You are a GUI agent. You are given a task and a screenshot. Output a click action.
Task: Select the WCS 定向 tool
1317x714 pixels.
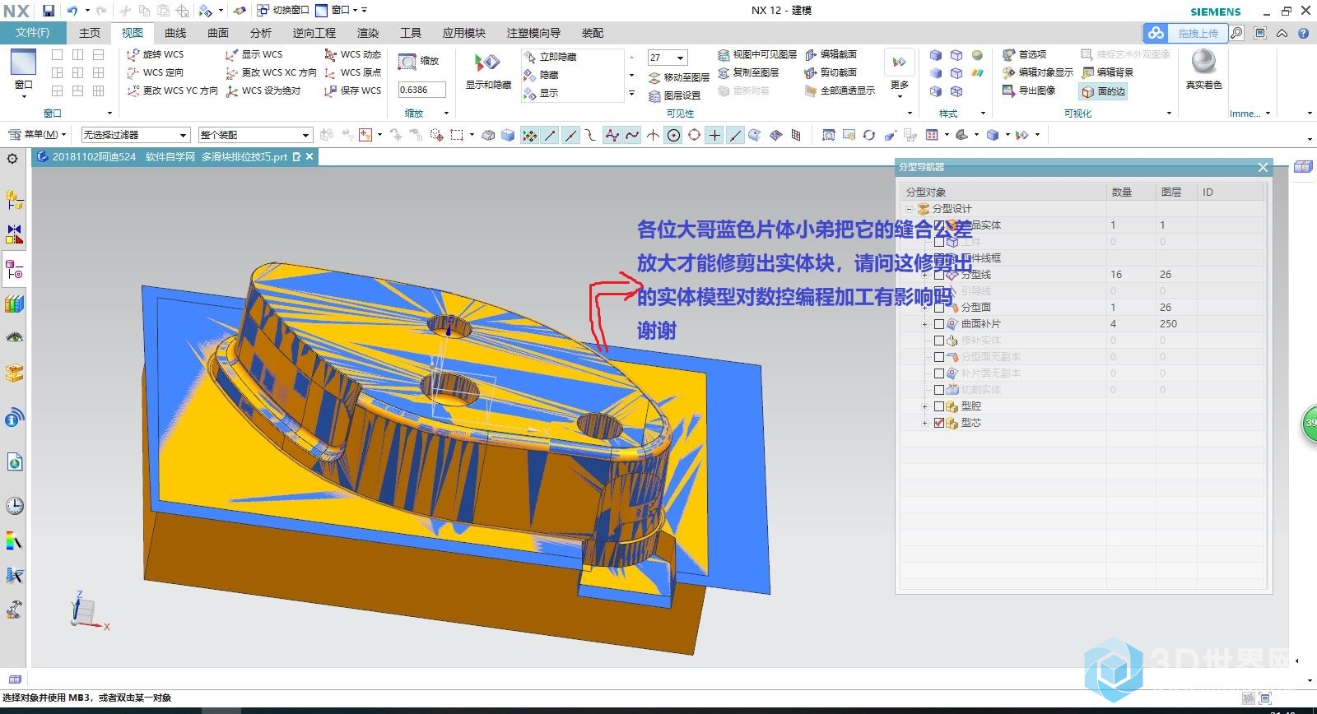tap(156, 72)
